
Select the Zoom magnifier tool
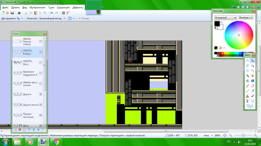click(x=253, y=71)
